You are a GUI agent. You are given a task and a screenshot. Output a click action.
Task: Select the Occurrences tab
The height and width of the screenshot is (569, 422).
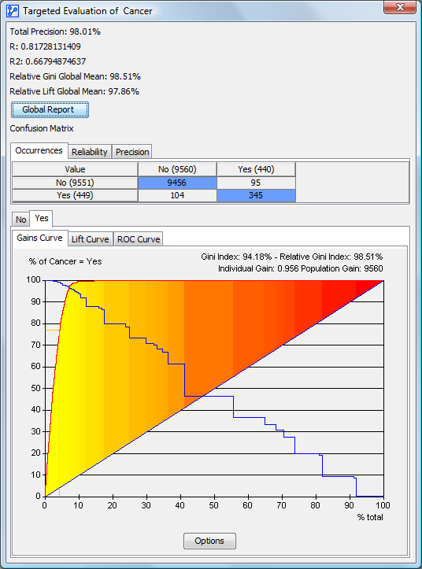[x=39, y=150]
